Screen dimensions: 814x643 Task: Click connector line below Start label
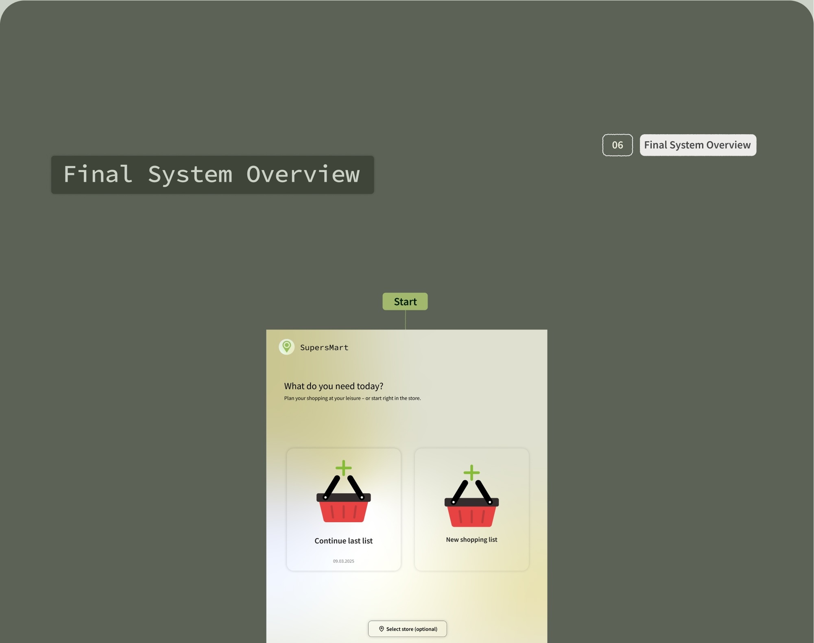(x=406, y=320)
